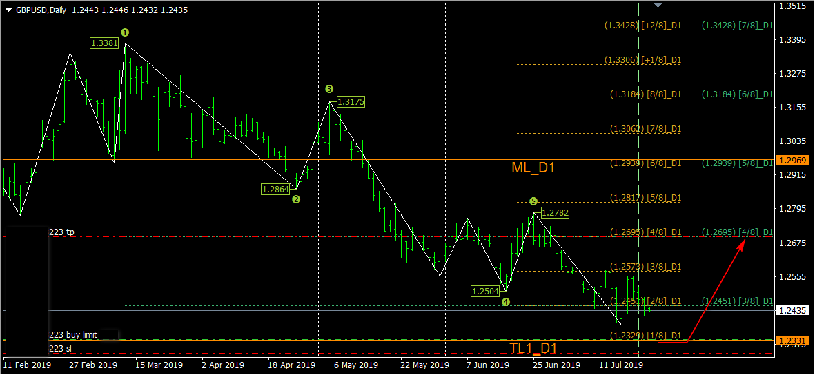Click the 1.2504 swing low label
This screenshot has height=375, width=815.
pyautogui.click(x=486, y=291)
